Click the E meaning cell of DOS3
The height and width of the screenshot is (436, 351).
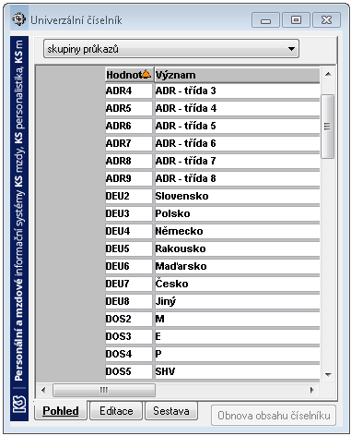tap(237, 336)
